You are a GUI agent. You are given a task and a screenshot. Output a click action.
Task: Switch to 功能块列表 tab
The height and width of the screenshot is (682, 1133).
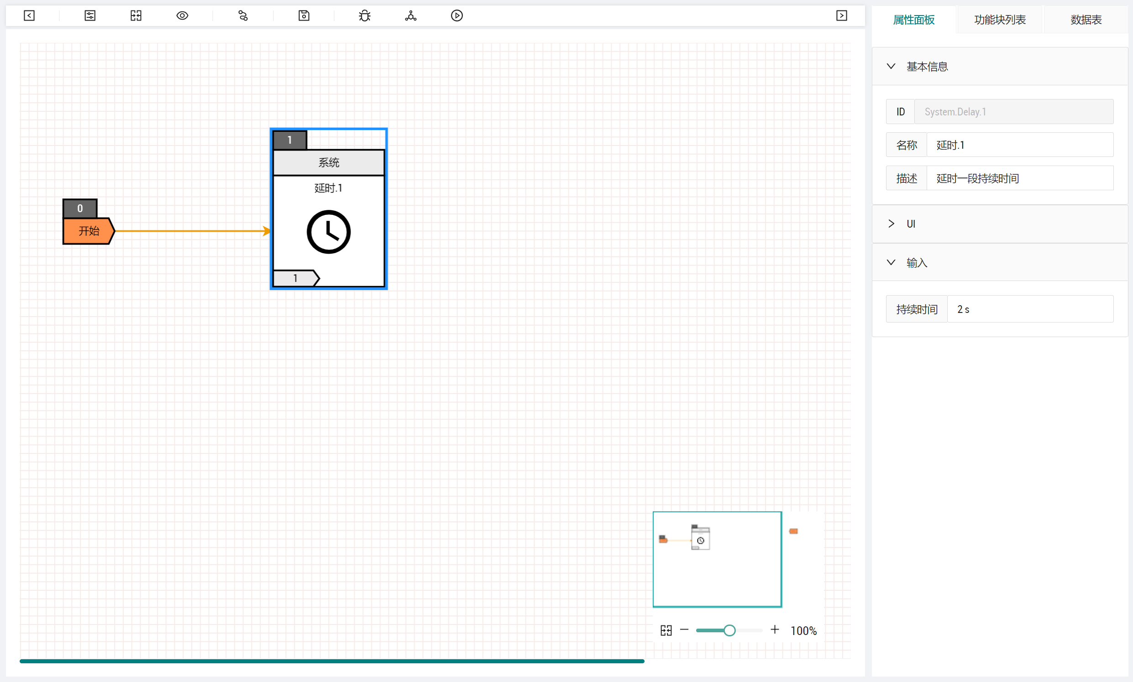1000,20
